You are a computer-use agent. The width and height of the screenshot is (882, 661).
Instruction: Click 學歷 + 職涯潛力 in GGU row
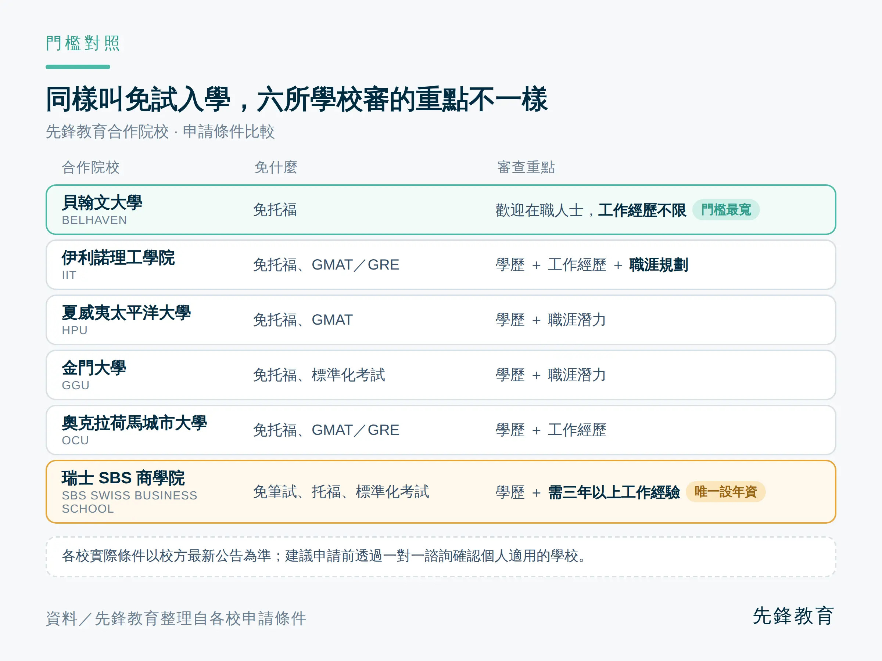click(551, 375)
